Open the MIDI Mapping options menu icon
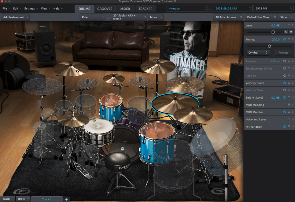 289,105
